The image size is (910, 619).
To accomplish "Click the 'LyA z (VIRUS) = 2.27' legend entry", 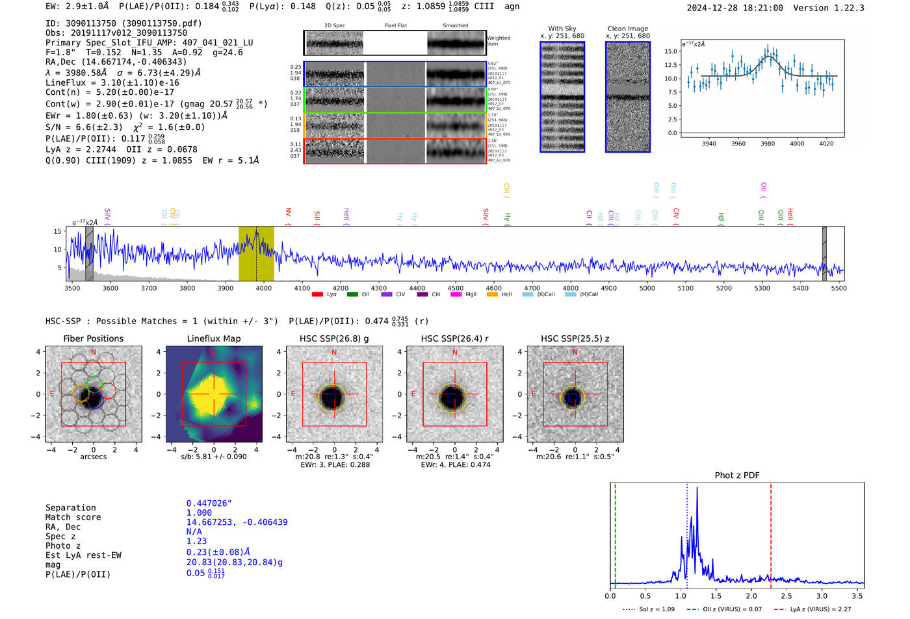I will [x=812, y=609].
